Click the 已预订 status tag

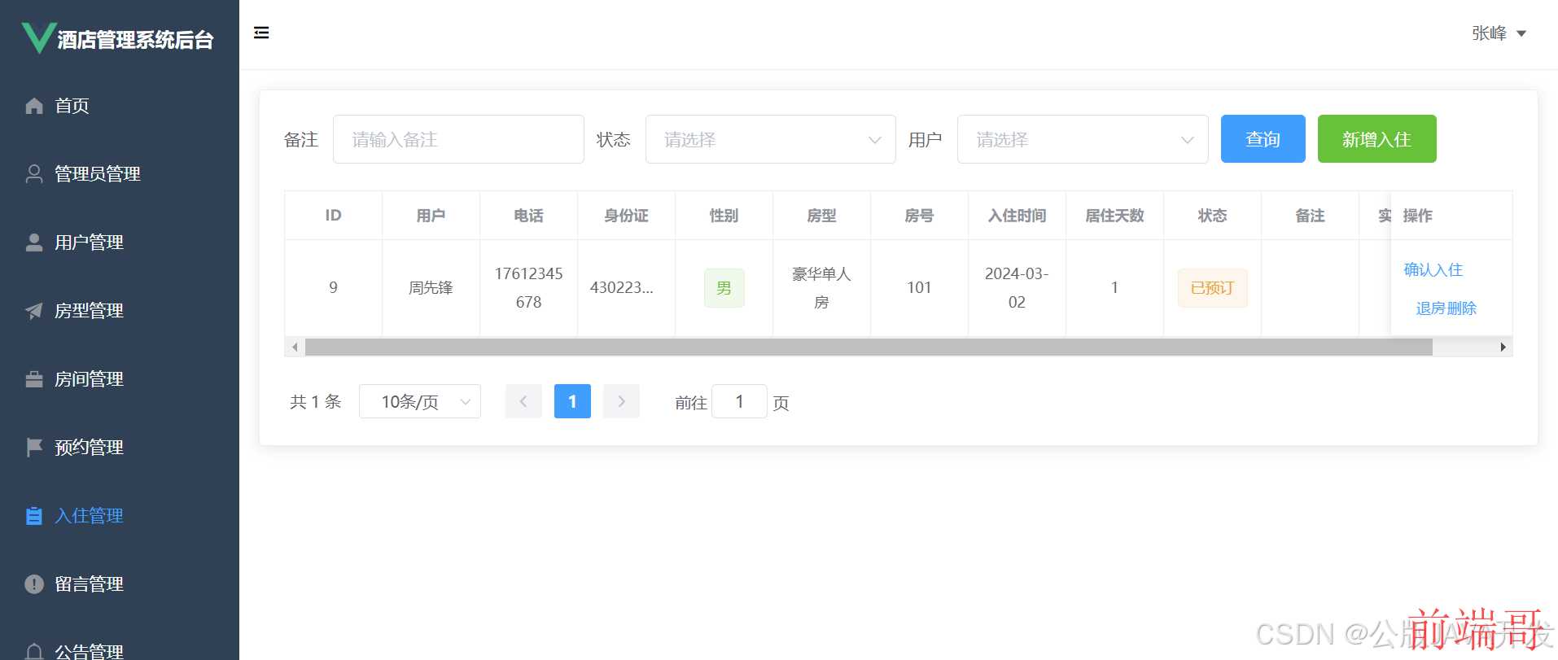1212,288
